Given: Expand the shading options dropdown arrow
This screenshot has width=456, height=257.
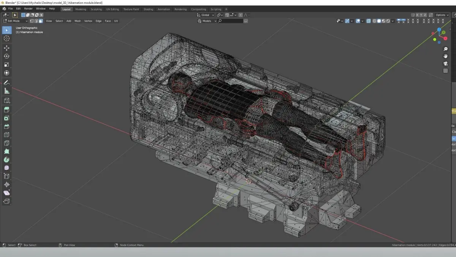Looking at the screenshot, I should click(393, 21).
